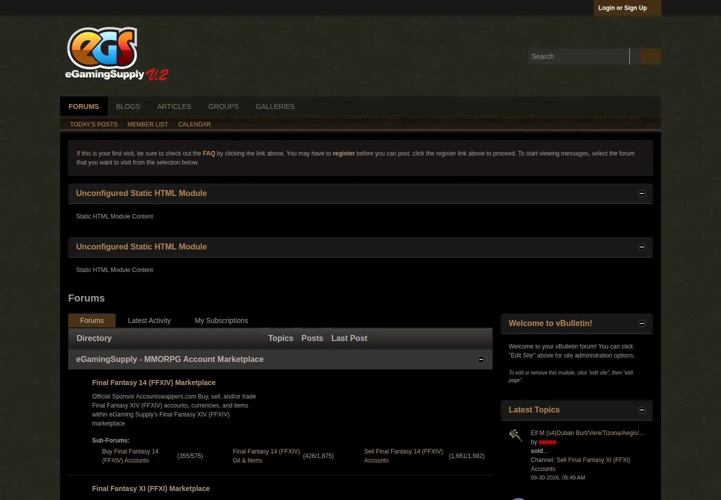Image resolution: width=721 pixels, height=500 pixels.
Task: Click the (426/1,875) topic count
Action: (318, 456)
